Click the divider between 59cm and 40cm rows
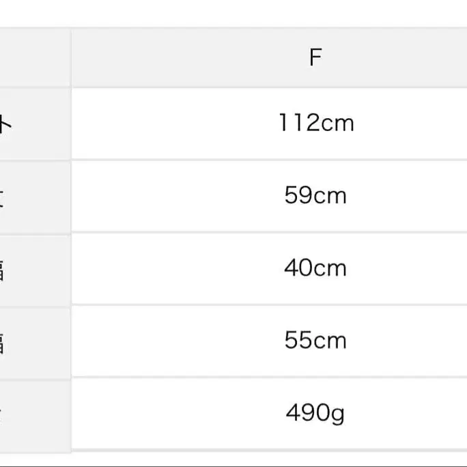The width and height of the screenshot is (467, 467). coord(269,233)
